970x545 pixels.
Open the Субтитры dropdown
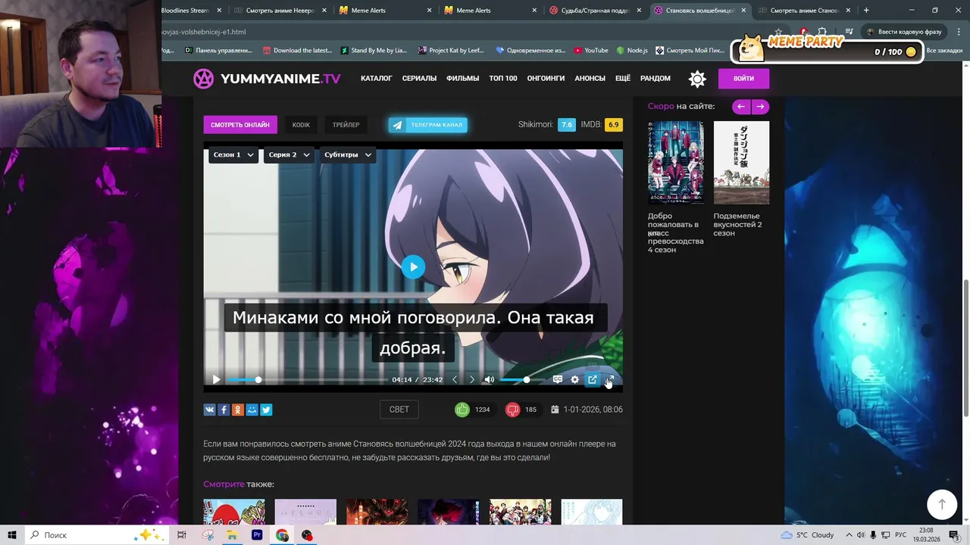348,154
